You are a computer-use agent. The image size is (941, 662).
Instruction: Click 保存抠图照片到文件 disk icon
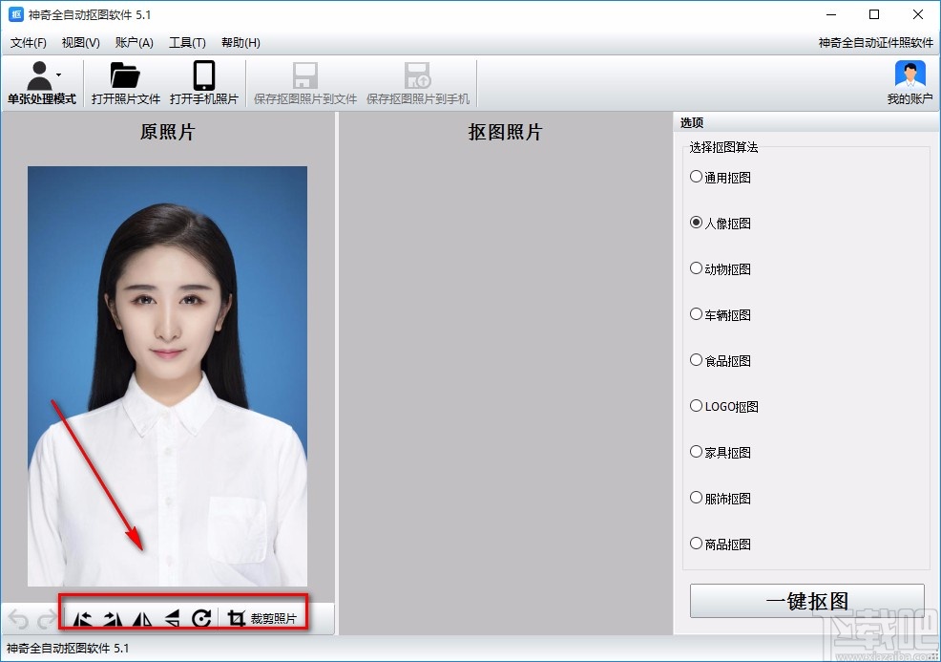pyautogui.click(x=304, y=75)
